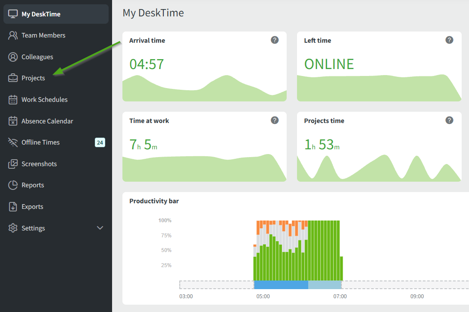The image size is (469, 312).
Task: Expand the Settings chevron arrow
Action: pos(100,228)
